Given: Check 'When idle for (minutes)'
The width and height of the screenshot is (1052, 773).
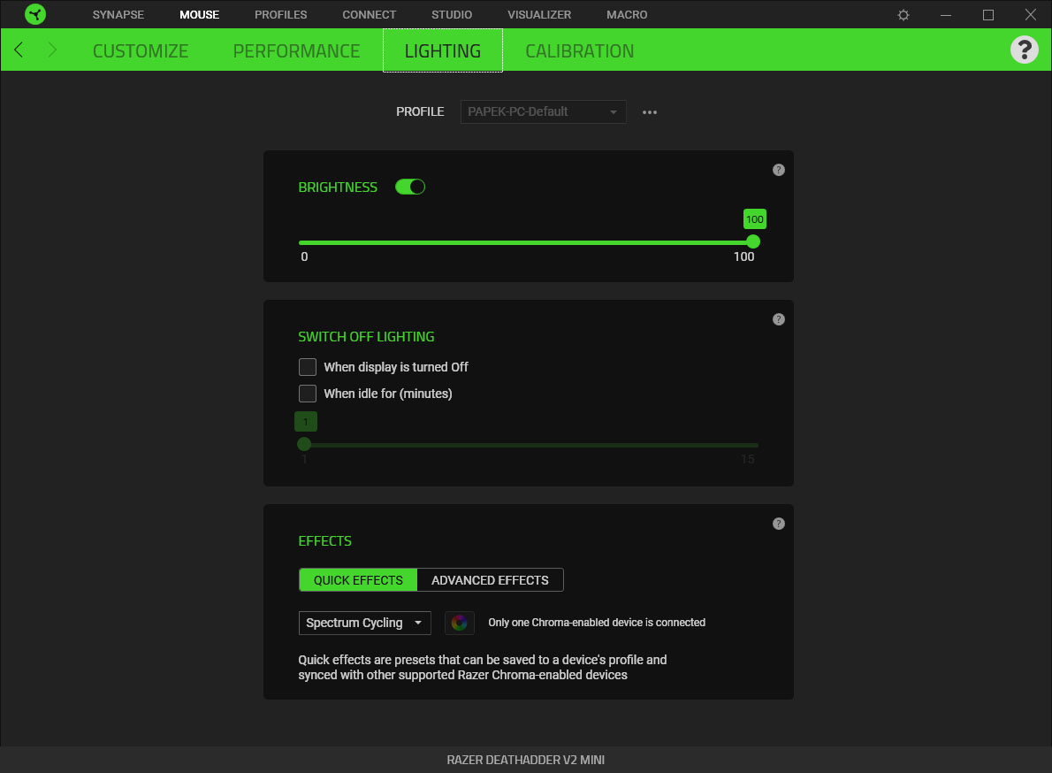Looking at the screenshot, I should click(308, 394).
